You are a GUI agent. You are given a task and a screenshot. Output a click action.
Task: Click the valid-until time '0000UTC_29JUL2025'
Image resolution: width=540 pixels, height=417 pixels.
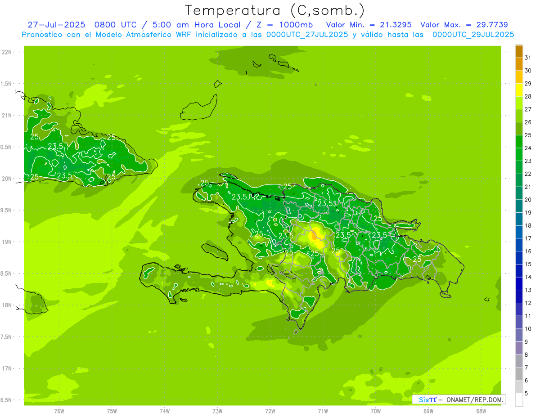(473, 35)
